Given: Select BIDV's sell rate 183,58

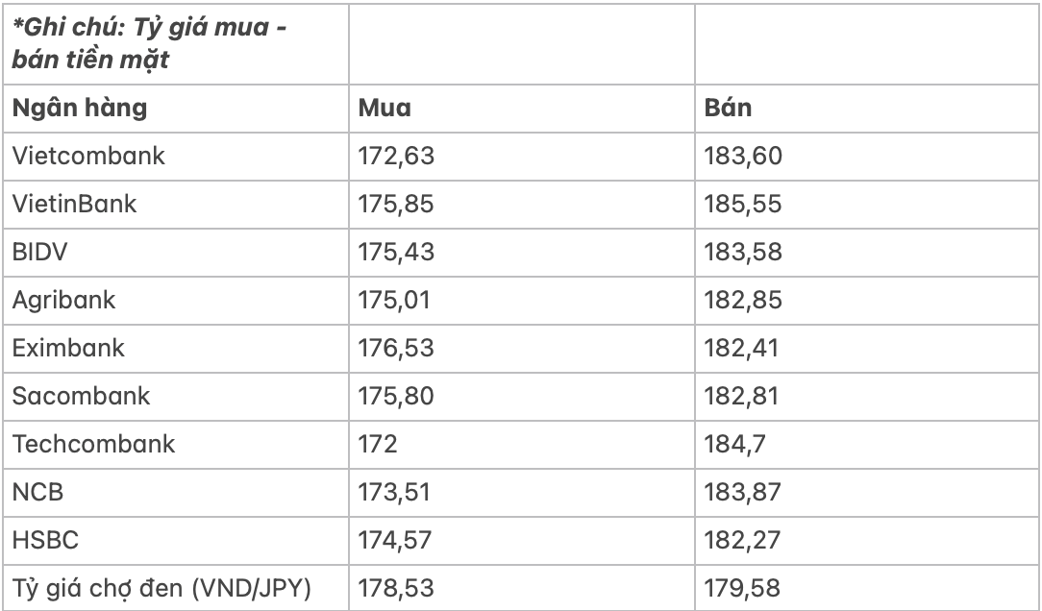Looking at the screenshot, I should tap(744, 253).
